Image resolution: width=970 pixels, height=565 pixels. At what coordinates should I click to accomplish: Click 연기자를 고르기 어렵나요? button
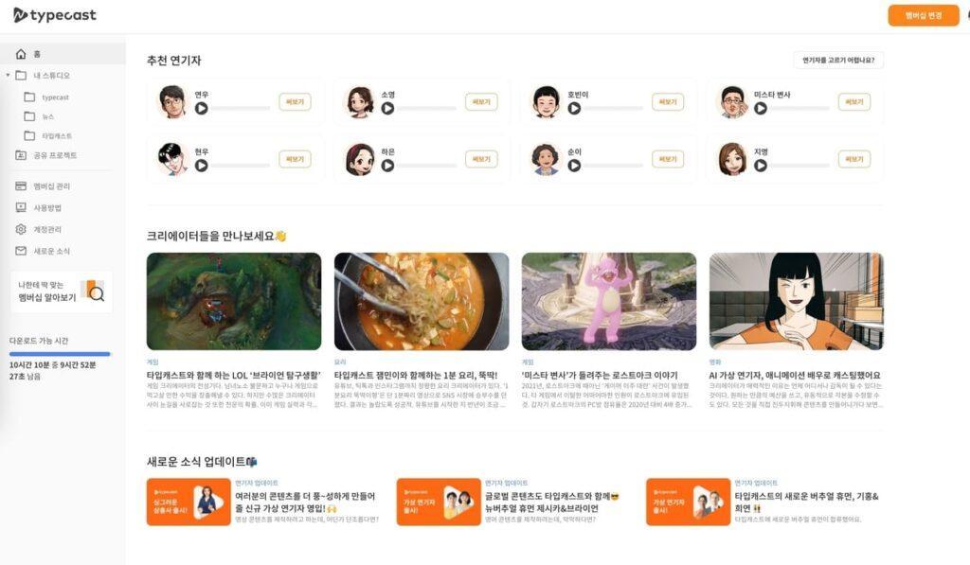tap(838, 60)
